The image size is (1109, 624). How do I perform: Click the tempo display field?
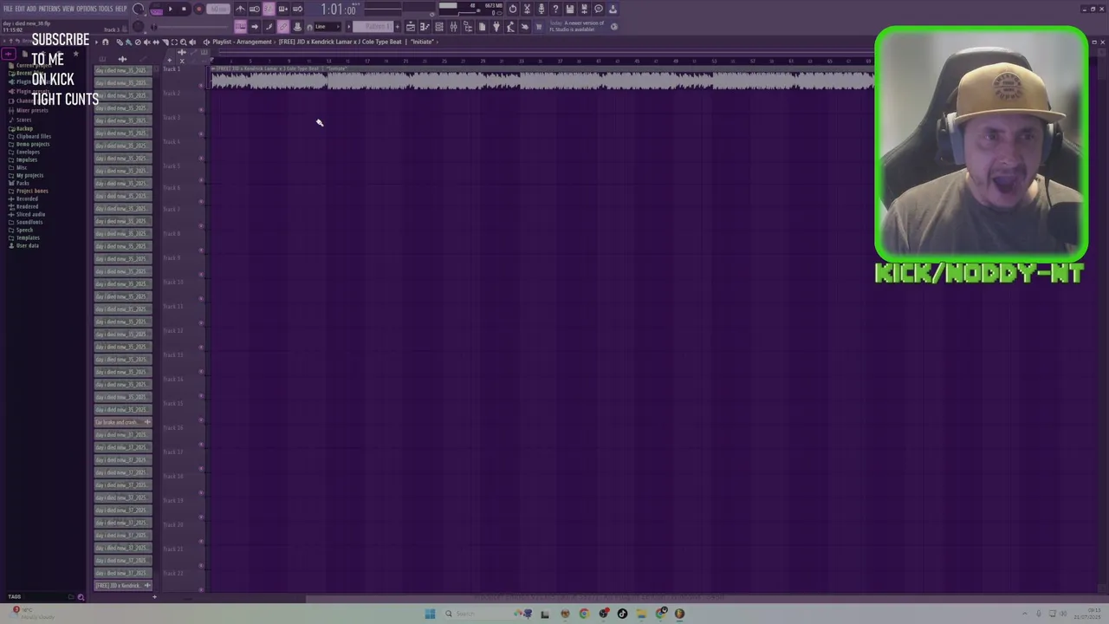217,9
